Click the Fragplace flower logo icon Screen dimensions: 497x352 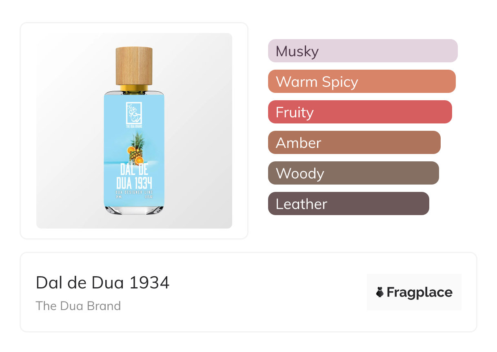point(380,292)
